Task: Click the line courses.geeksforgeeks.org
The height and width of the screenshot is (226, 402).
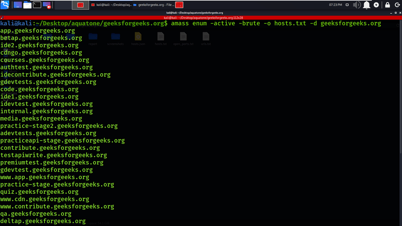Action: coord(45,60)
